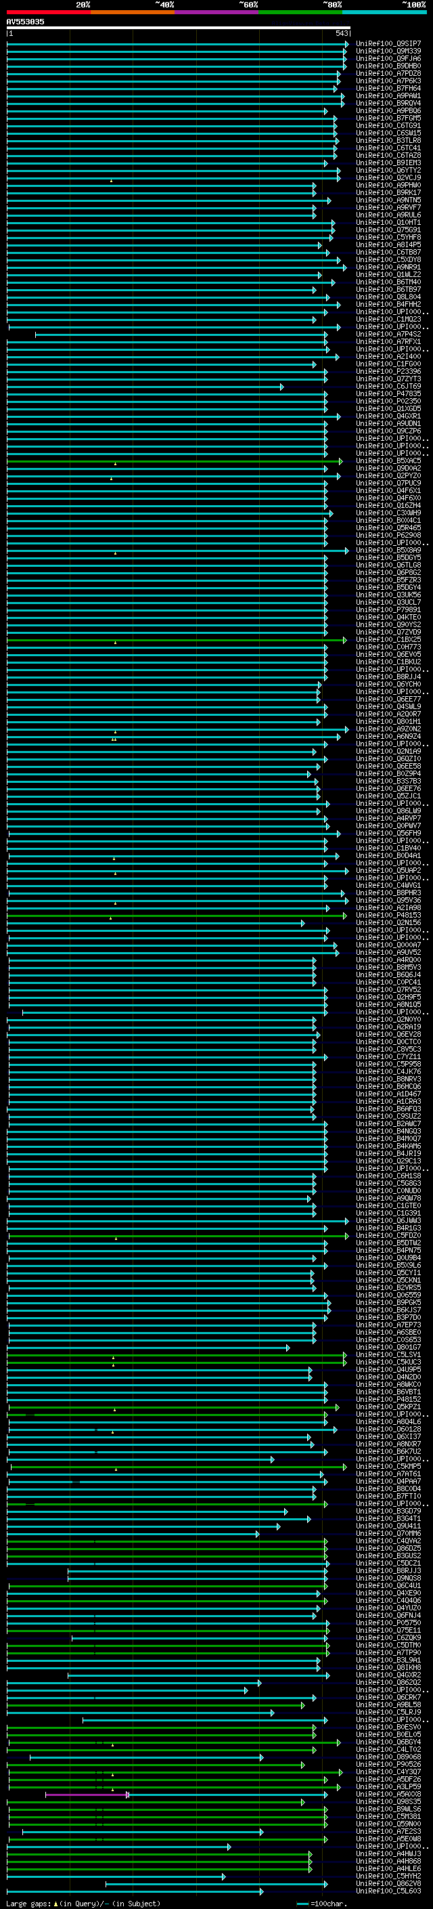
Task: Select the UniRef100_Q000A7 label
Action: tap(388, 945)
